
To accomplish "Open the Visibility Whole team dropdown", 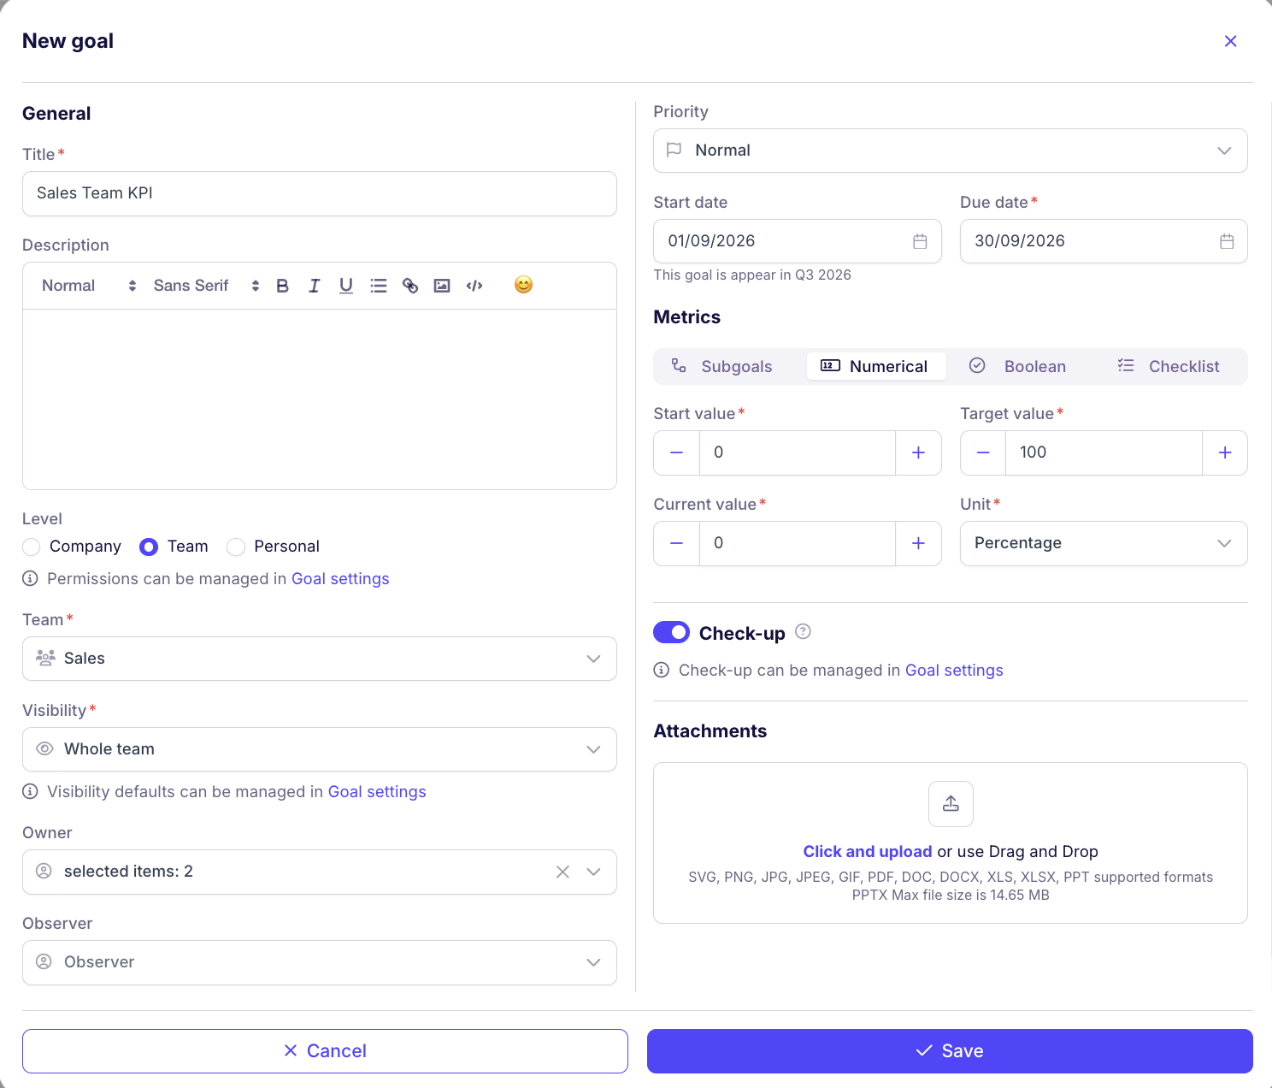I will (320, 749).
